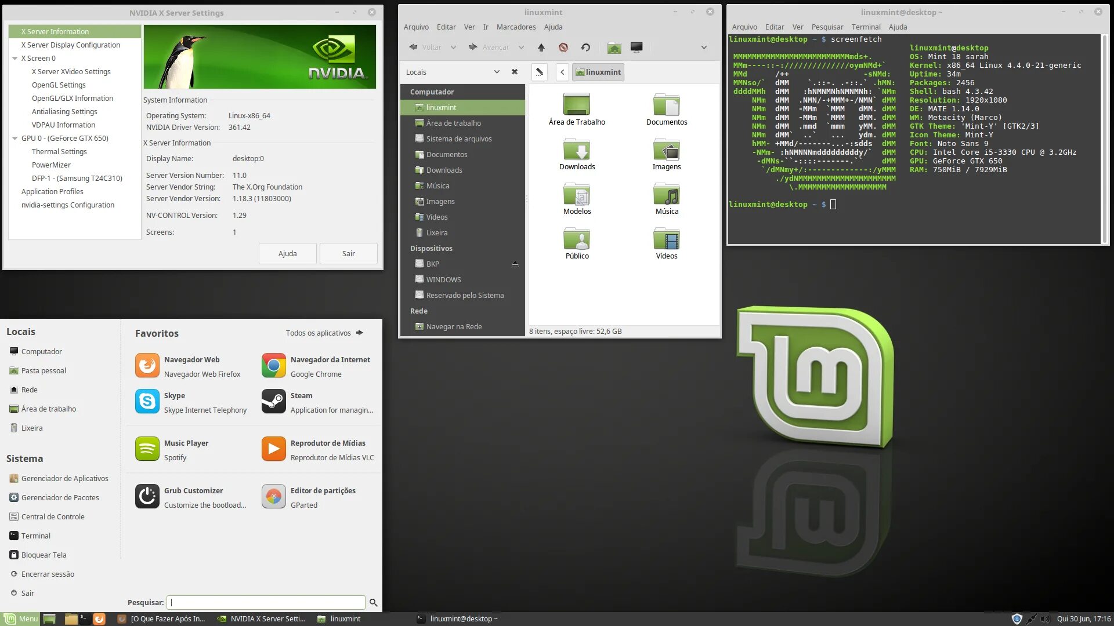Open the Locais sidebar dropdown

click(496, 72)
